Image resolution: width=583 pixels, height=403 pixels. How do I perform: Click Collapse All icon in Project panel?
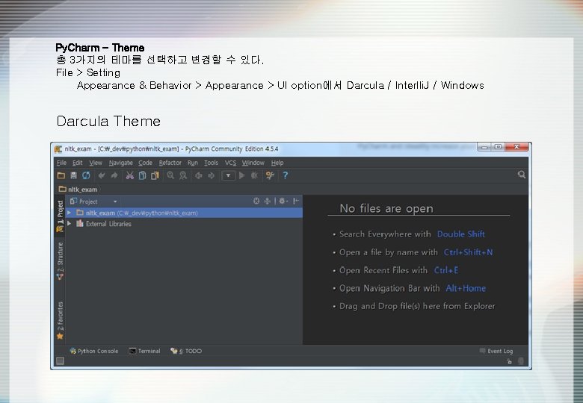(x=267, y=201)
